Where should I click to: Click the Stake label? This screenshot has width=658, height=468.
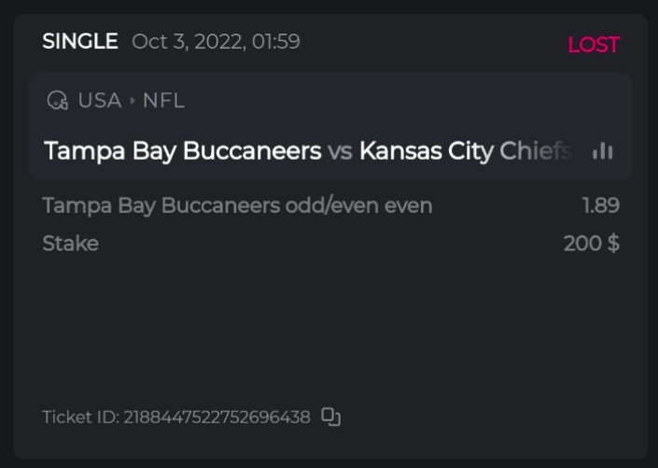tap(70, 244)
